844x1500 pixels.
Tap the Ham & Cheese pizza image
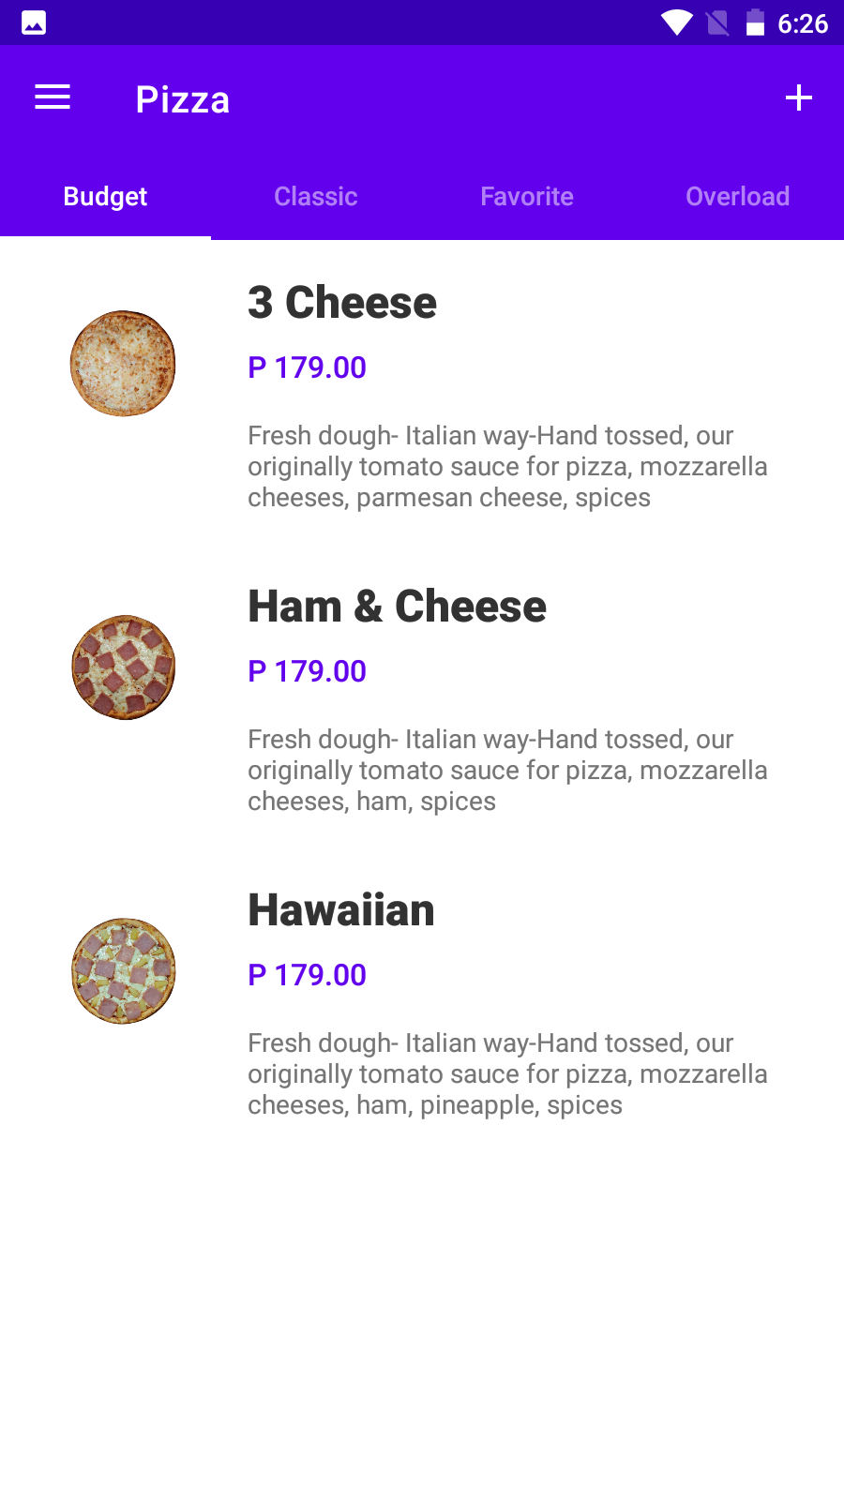[123, 667]
